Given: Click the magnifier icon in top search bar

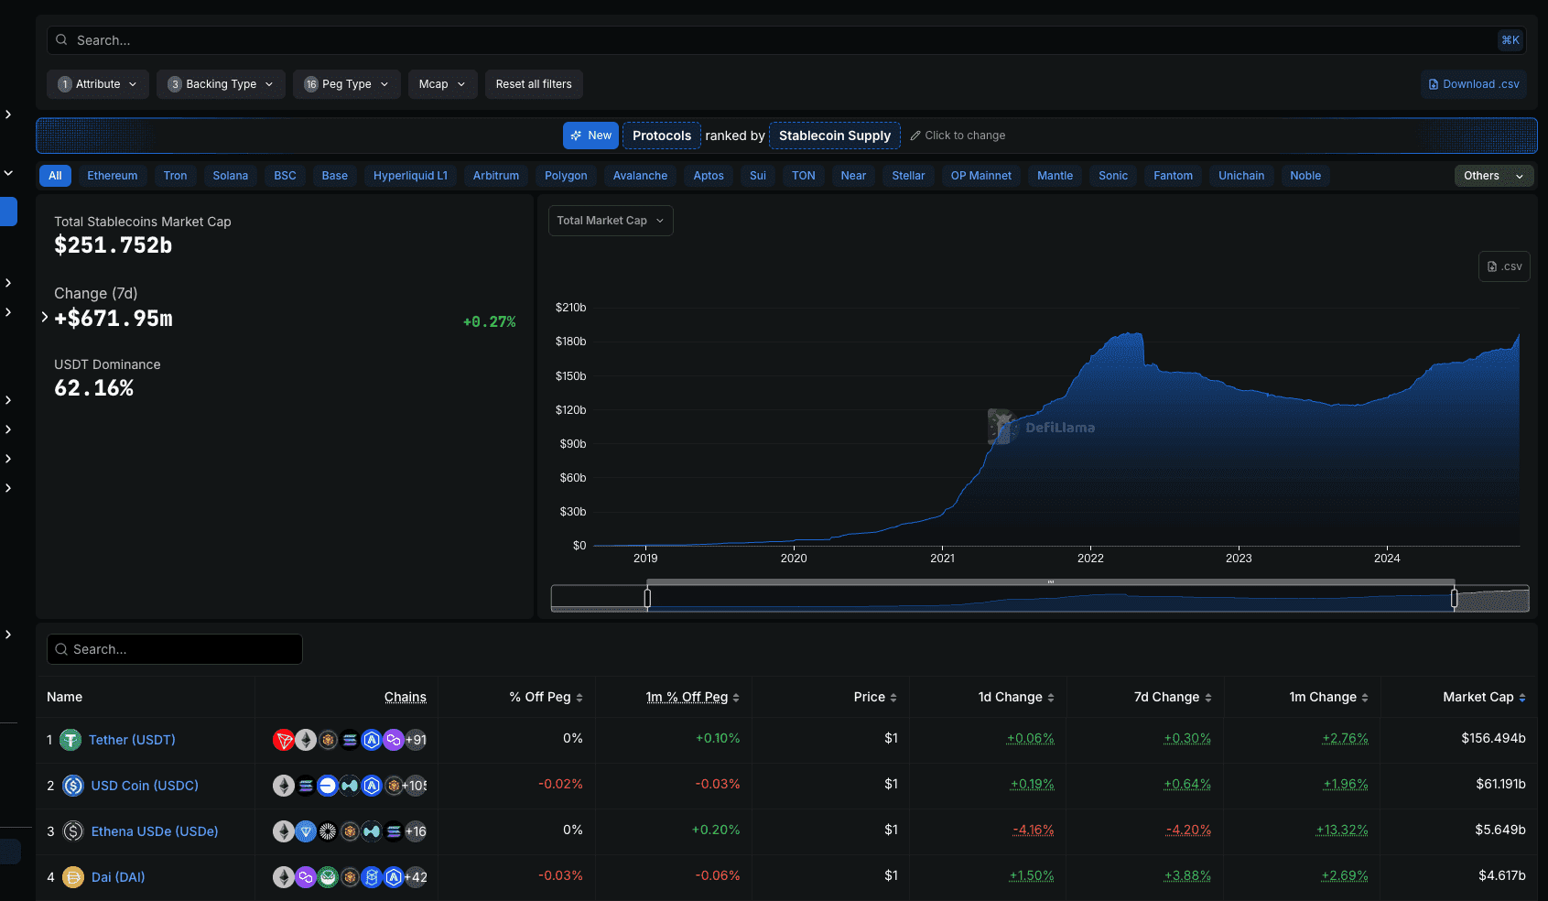Looking at the screenshot, I should 61,40.
